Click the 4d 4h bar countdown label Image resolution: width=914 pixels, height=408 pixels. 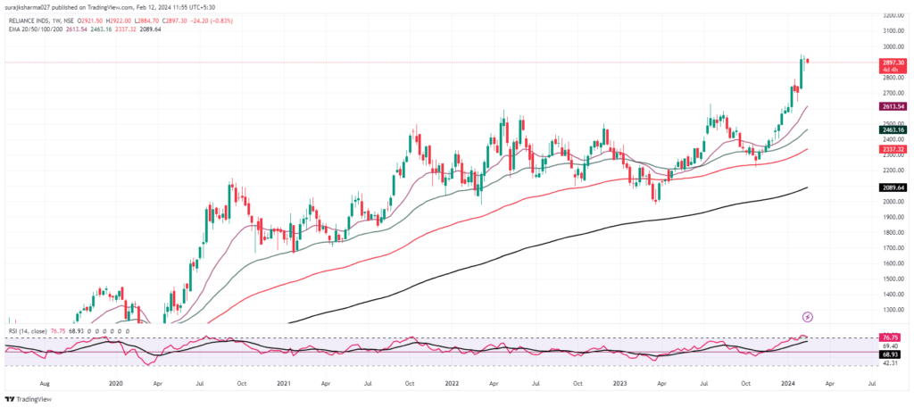[x=892, y=70]
